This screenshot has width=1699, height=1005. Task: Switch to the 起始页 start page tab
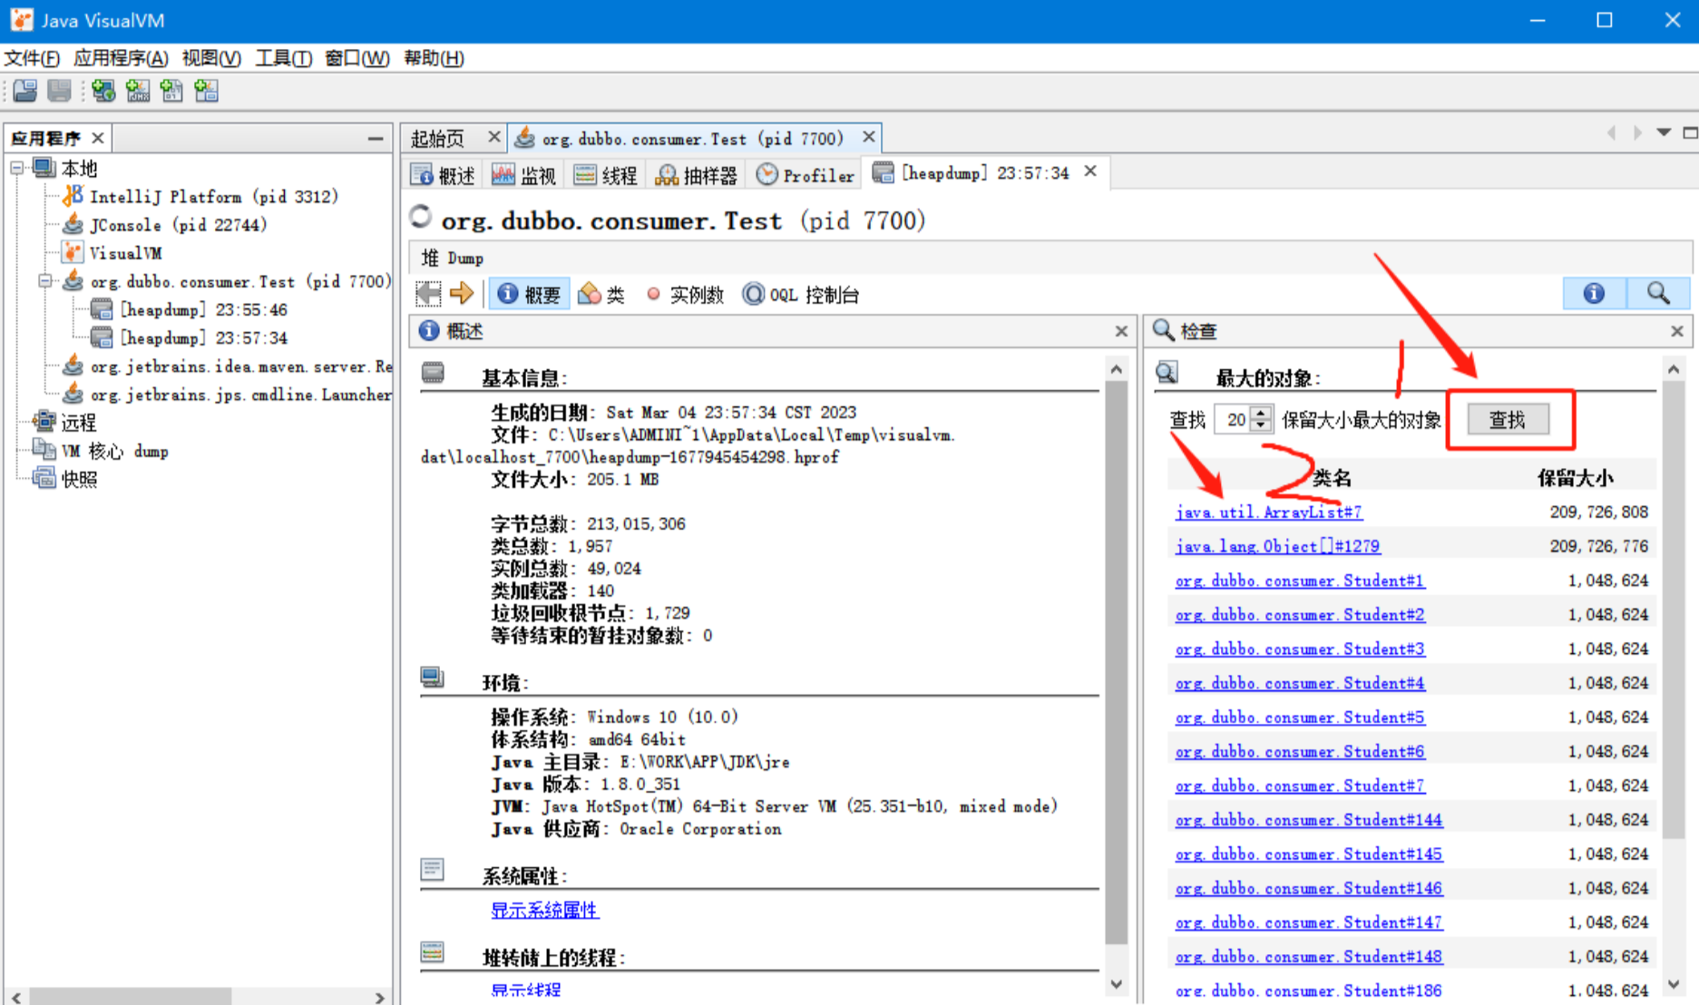click(437, 138)
